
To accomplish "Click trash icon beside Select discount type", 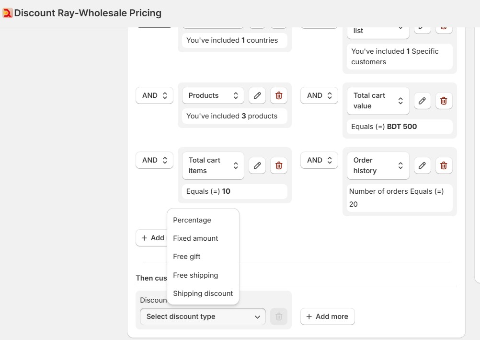I will click(279, 317).
